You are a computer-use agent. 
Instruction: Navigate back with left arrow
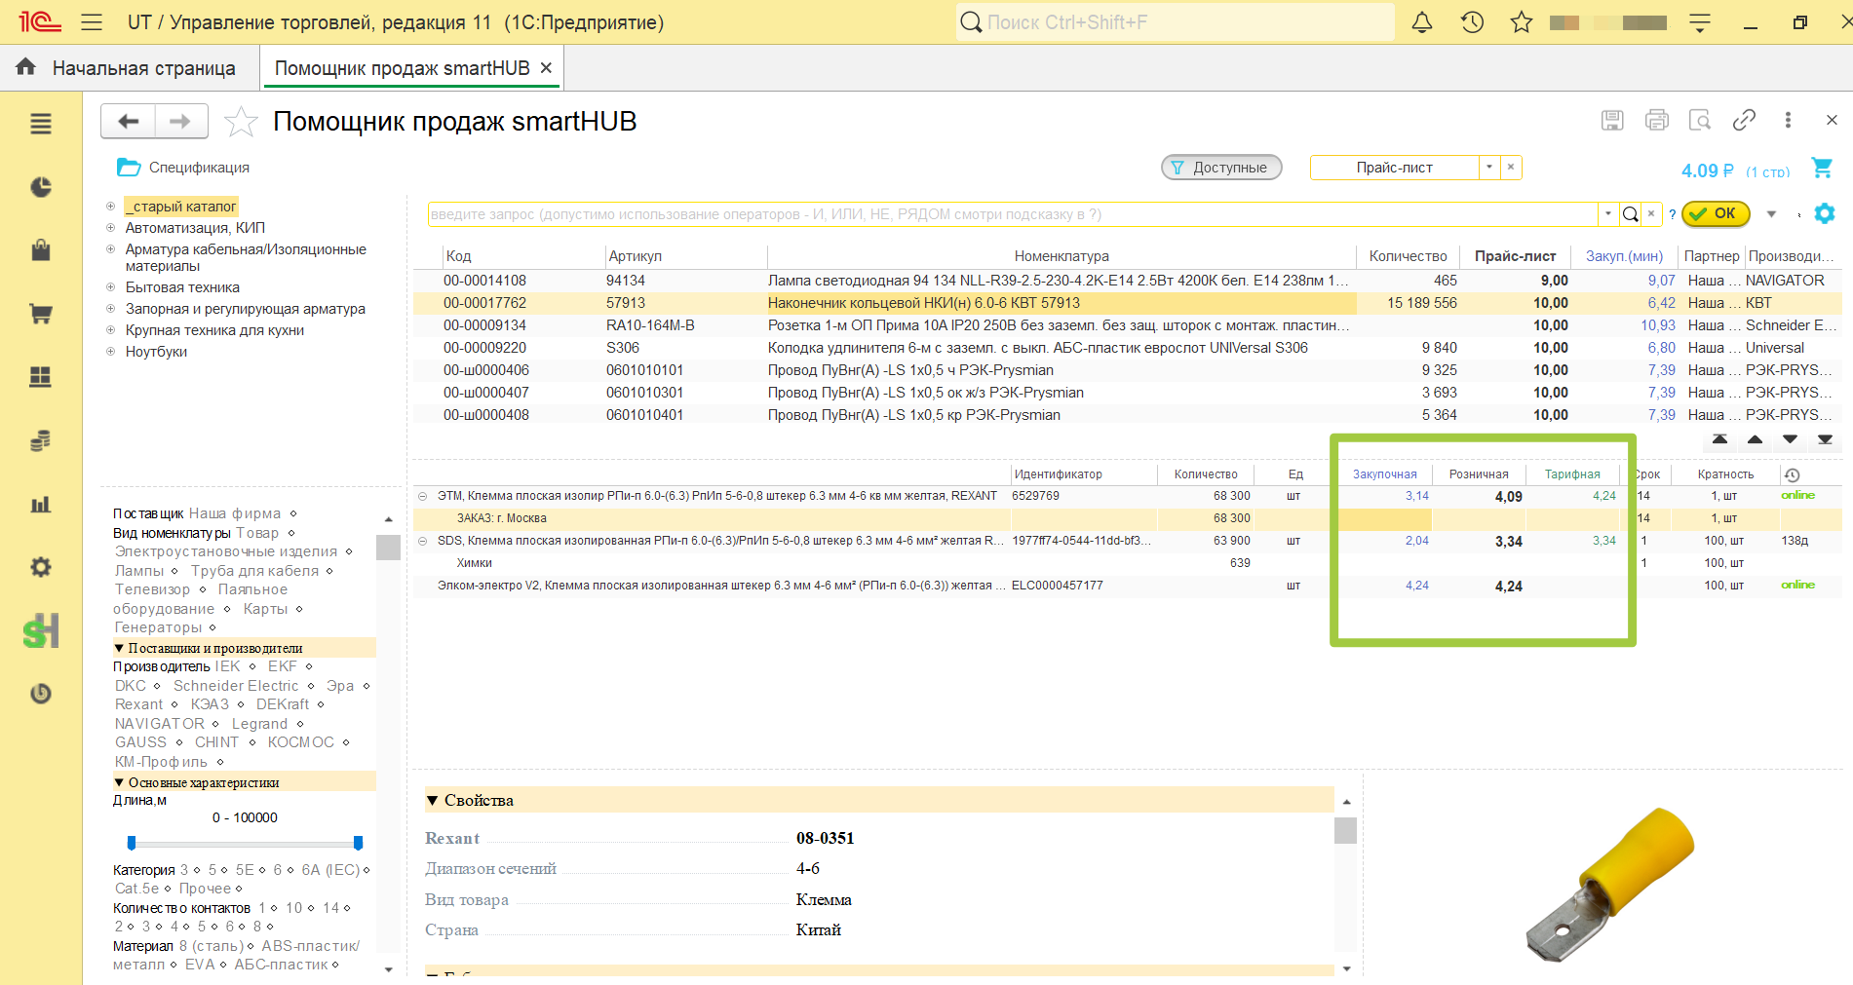(128, 121)
